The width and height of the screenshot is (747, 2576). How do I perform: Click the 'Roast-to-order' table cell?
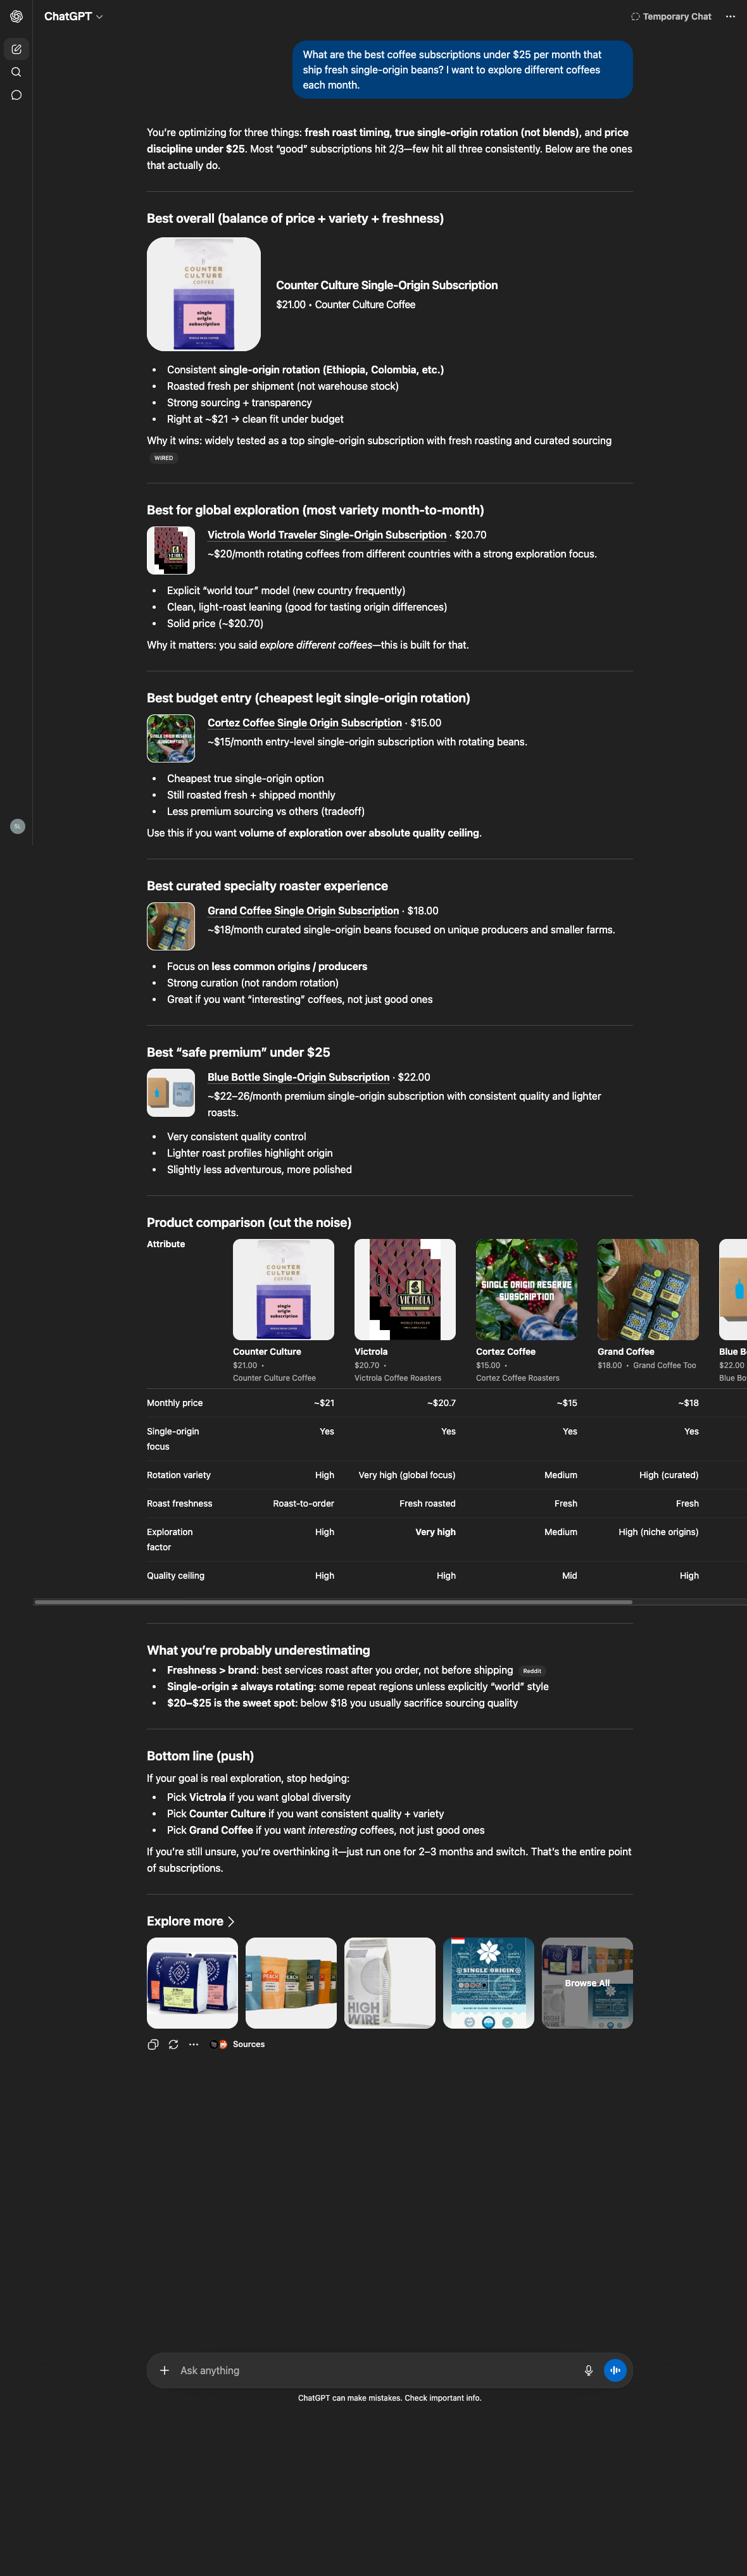tap(303, 1504)
